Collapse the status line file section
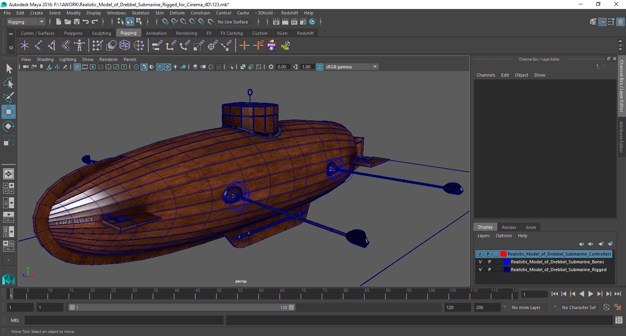This screenshot has width=626, height=336. (50, 22)
